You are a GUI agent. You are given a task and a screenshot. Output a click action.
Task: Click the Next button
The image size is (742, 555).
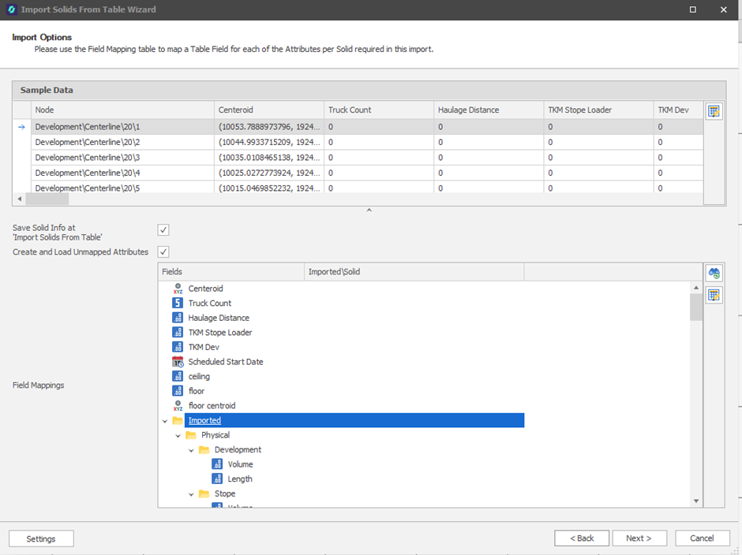click(639, 538)
